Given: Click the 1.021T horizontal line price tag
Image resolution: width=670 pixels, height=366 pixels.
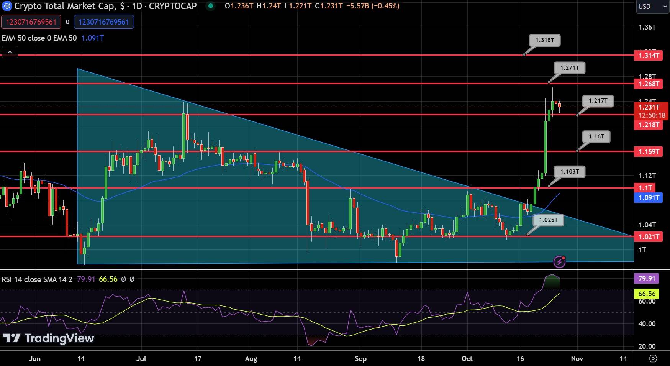Looking at the screenshot, I should click(648, 237).
